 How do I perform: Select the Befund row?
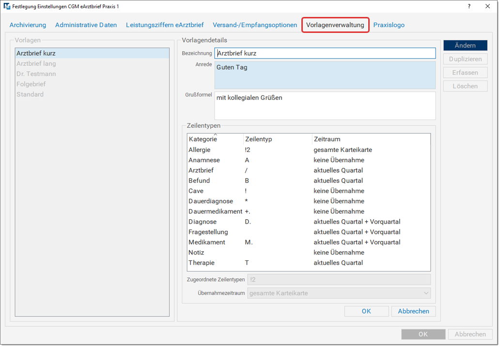click(309, 181)
